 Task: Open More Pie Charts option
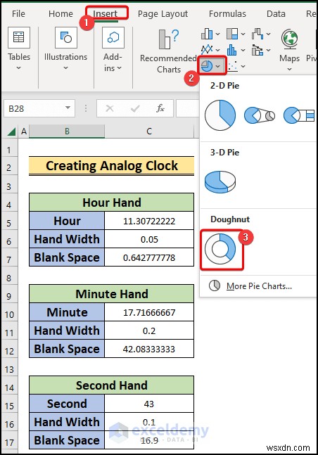(x=259, y=286)
